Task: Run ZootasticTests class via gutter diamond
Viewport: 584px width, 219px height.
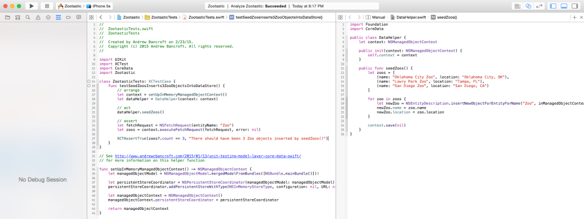Action: pyautogui.click(x=89, y=81)
